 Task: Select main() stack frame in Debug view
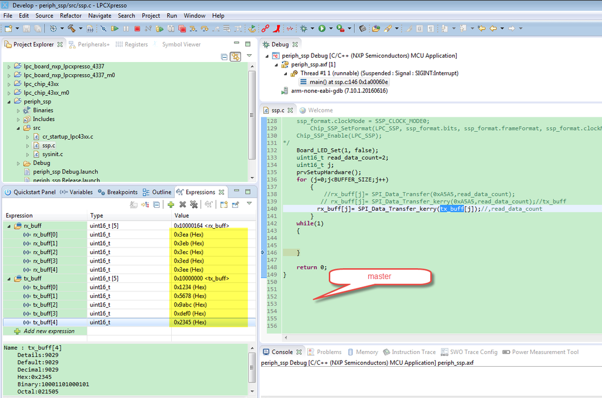[x=344, y=82]
